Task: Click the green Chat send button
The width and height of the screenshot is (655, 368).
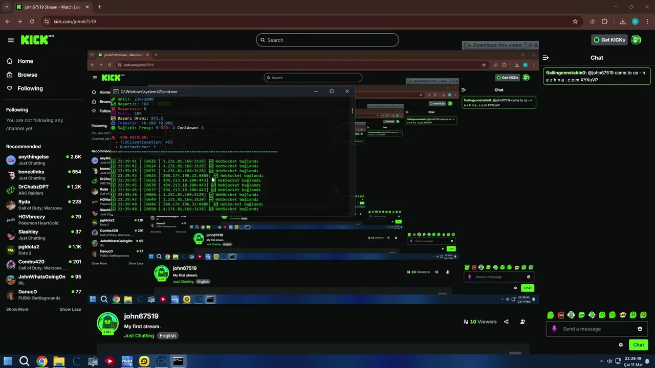Action: pos(638,345)
